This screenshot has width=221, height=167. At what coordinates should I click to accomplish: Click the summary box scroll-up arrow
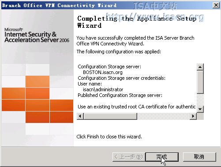click(200, 67)
